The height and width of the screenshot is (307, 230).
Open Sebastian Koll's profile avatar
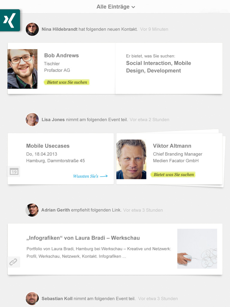tap(32, 299)
